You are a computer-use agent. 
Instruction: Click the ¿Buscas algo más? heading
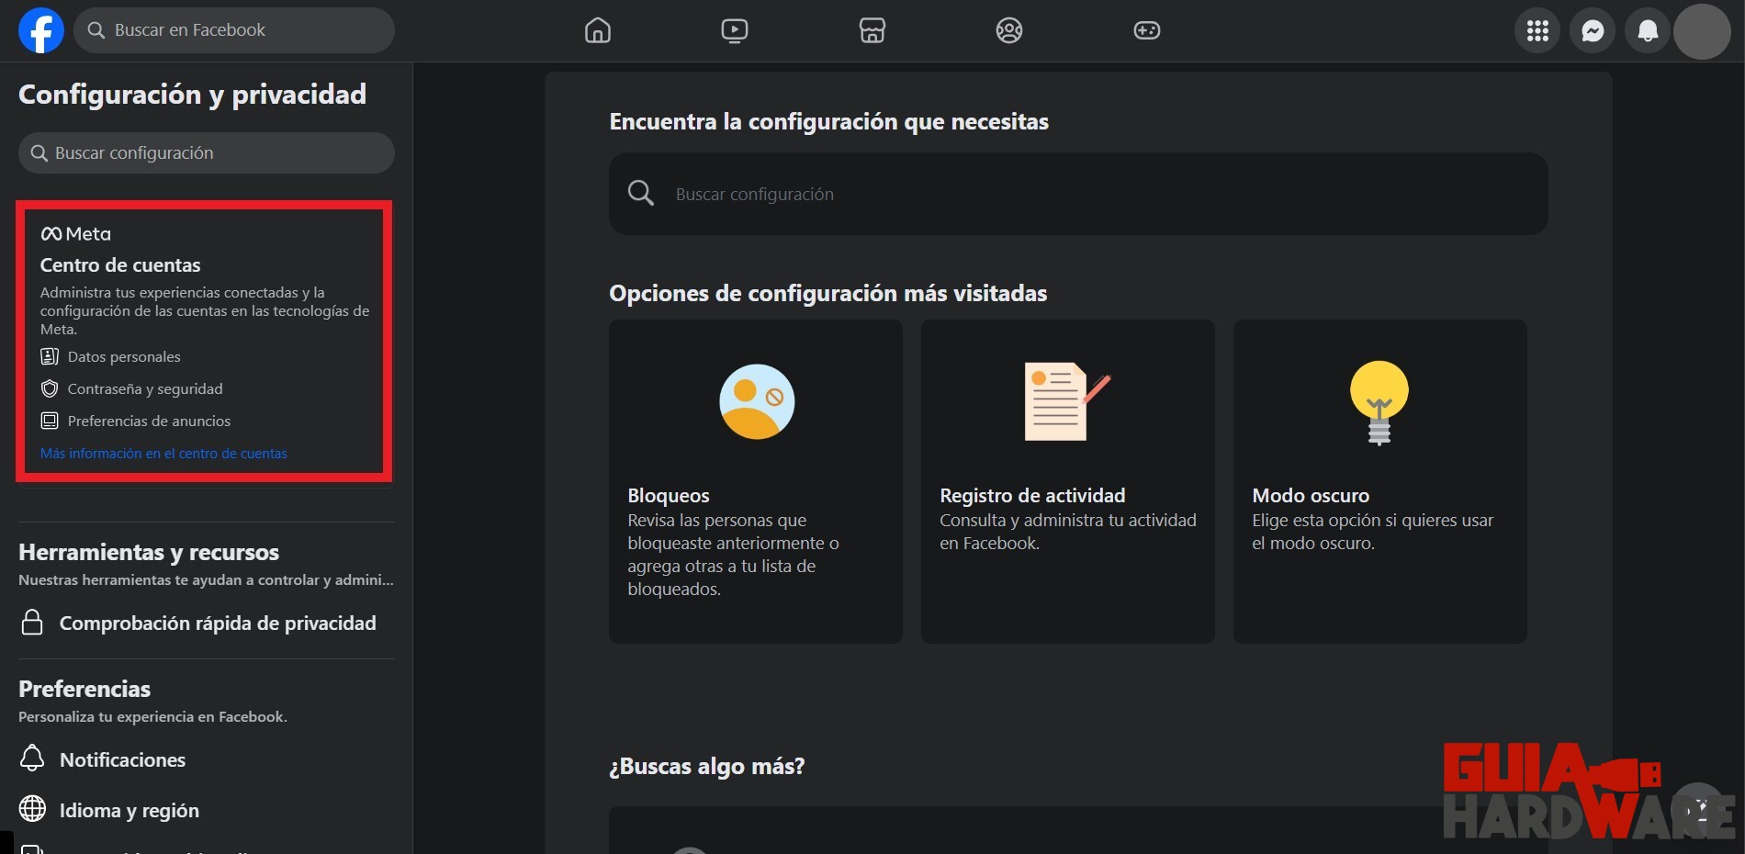tap(707, 766)
